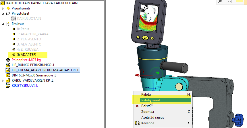The width and height of the screenshot is (247, 128).
Task: Click the HB_RUNKO PERUSRUNKO part icon
Action: coord(8,65)
